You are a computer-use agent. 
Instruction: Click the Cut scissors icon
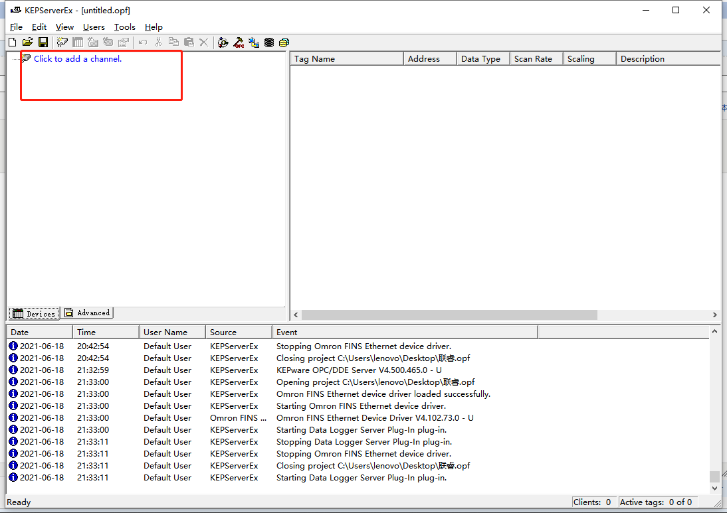[x=158, y=42]
